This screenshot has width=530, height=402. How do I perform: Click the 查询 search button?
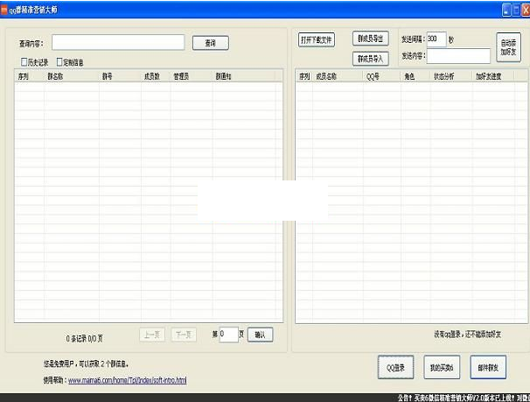210,42
